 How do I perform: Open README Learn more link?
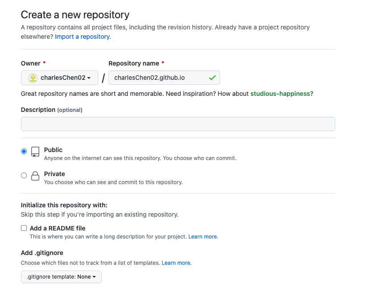(203, 237)
